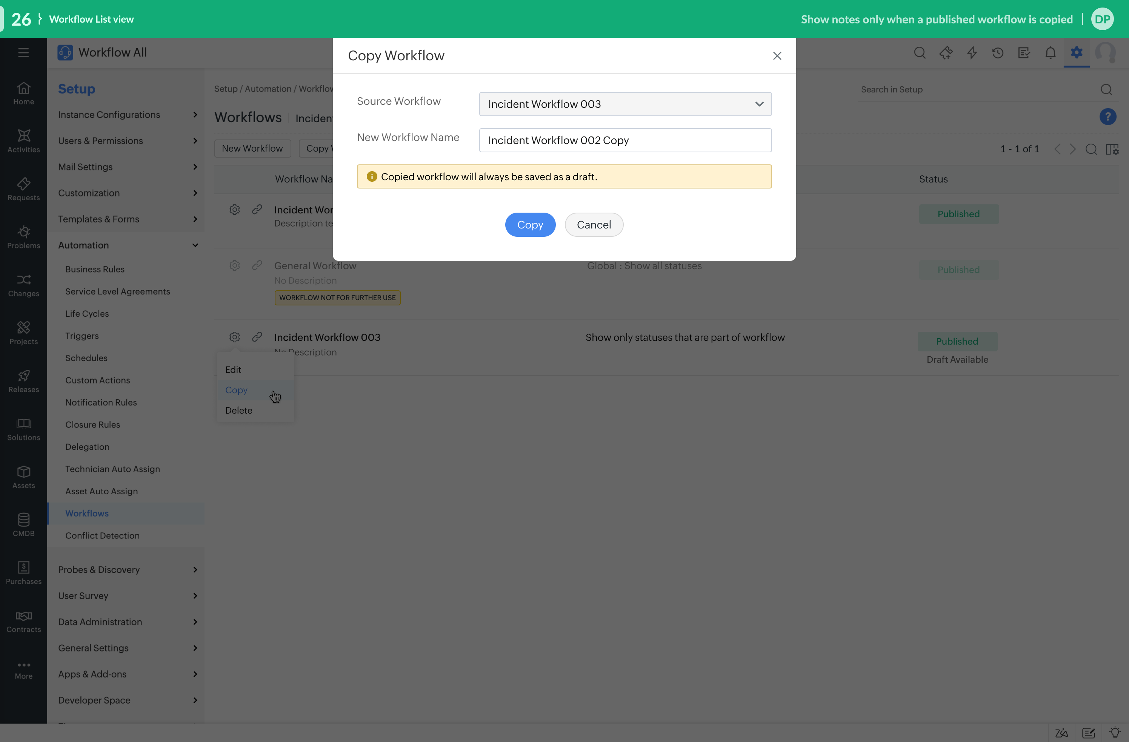Image resolution: width=1129 pixels, height=742 pixels.
Task: Open the Source Workflow dropdown
Action: pyautogui.click(x=625, y=104)
